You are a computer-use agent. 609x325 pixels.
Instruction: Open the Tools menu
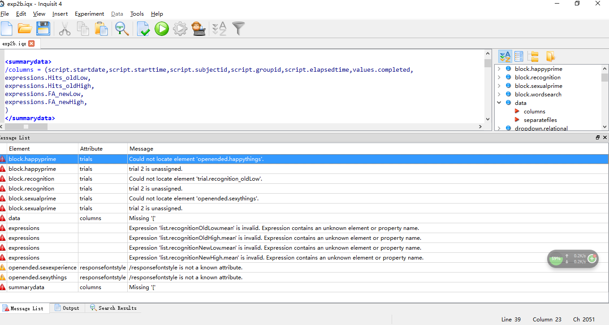click(x=137, y=14)
